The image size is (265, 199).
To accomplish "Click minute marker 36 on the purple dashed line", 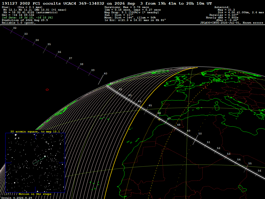I will point(59,52).
